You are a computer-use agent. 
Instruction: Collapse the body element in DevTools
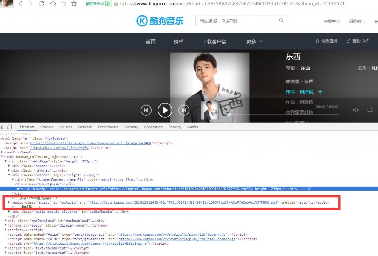point(2,156)
